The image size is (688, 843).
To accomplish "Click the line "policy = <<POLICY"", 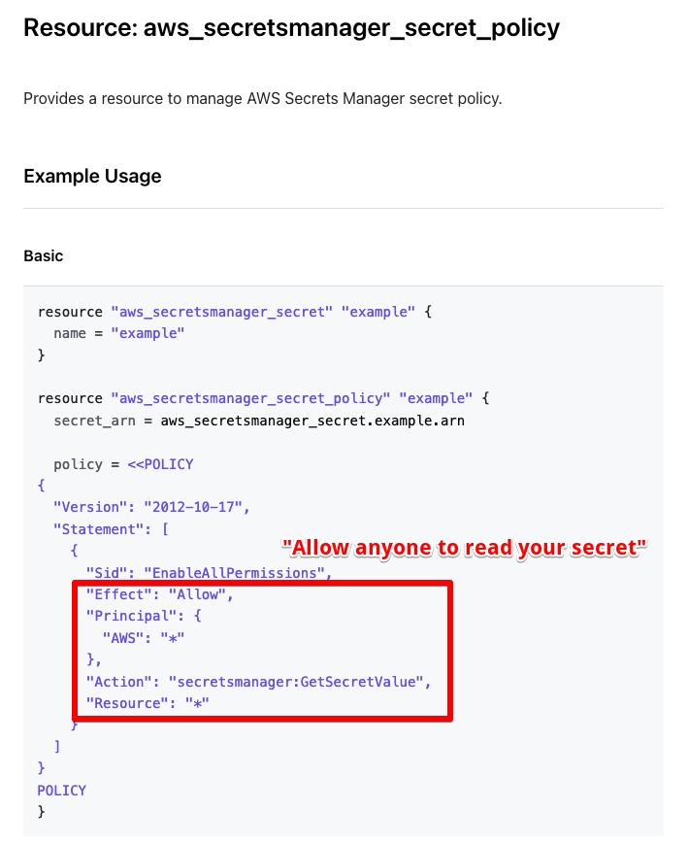I will 123,464.
